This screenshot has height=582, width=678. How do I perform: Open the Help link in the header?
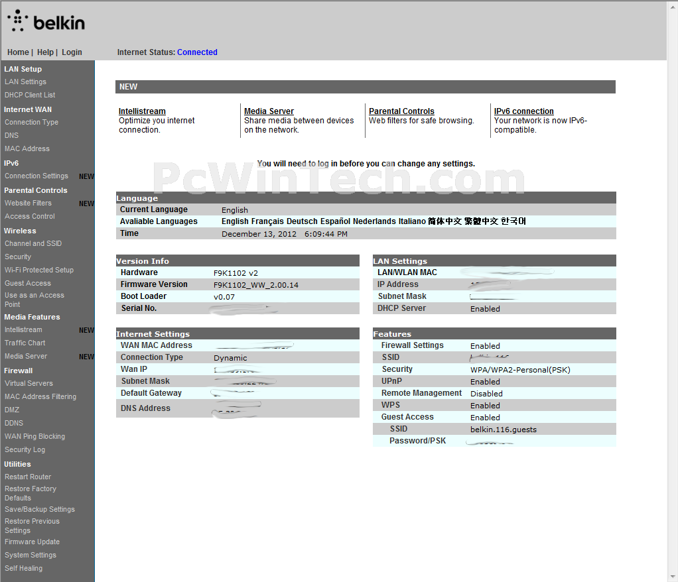(45, 52)
